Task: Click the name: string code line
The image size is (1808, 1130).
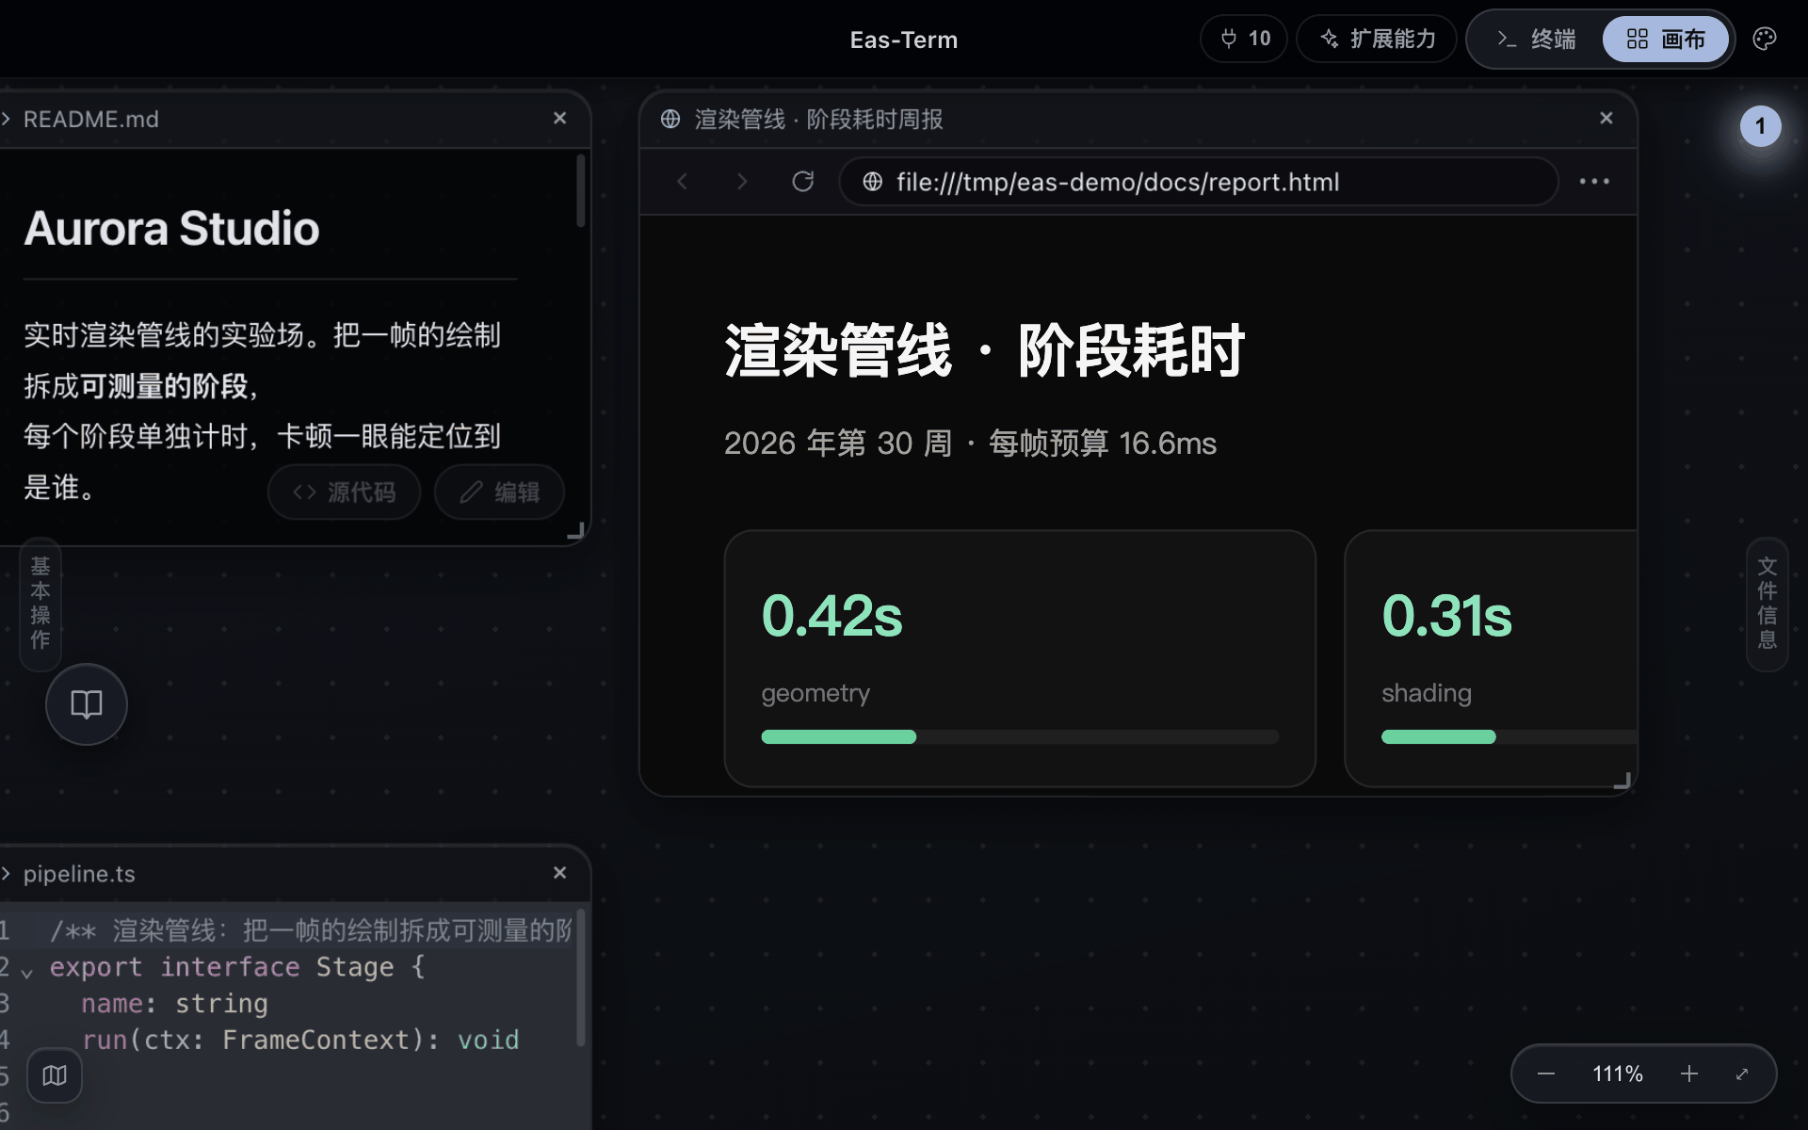Action: (174, 1004)
